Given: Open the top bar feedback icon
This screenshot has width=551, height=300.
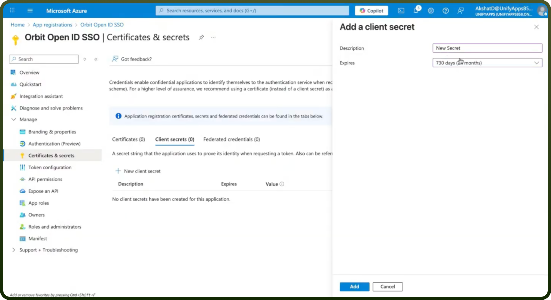Looking at the screenshot, I should pos(461,11).
